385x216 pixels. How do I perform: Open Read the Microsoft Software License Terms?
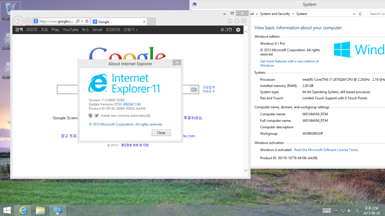[326, 150]
